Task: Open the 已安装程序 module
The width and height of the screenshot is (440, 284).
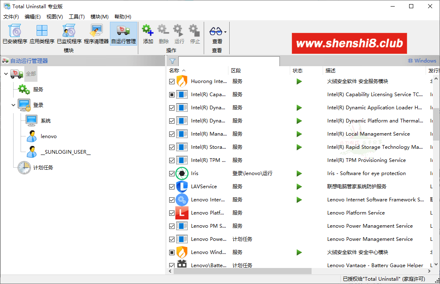Action: pyautogui.click(x=15, y=34)
